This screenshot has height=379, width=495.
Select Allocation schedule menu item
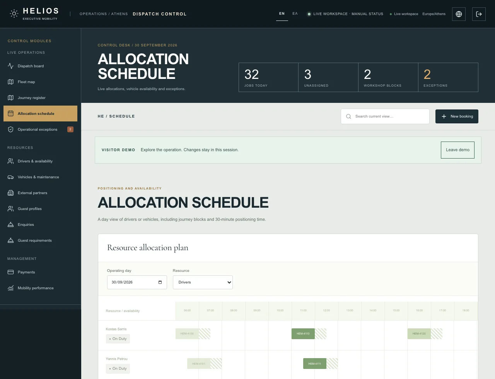tap(41, 113)
